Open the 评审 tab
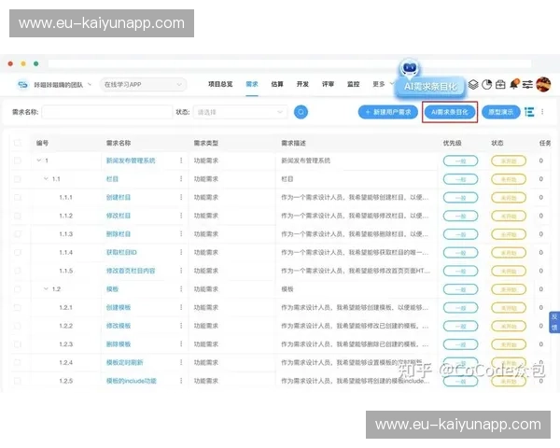This screenshot has width=560, height=448. point(328,84)
